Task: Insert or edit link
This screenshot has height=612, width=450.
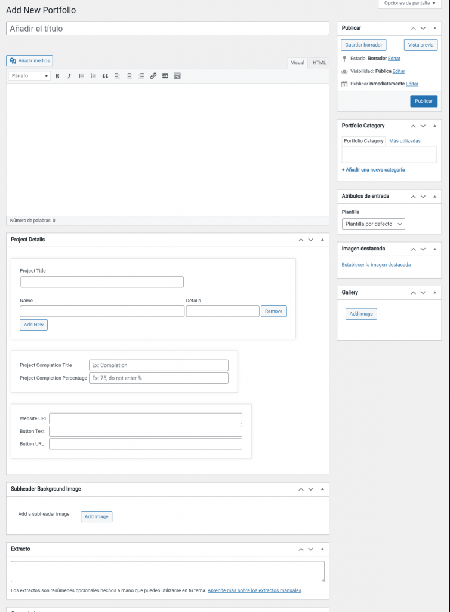Action: (x=153, y=76)
